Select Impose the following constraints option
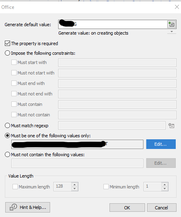 pos(7,53)
